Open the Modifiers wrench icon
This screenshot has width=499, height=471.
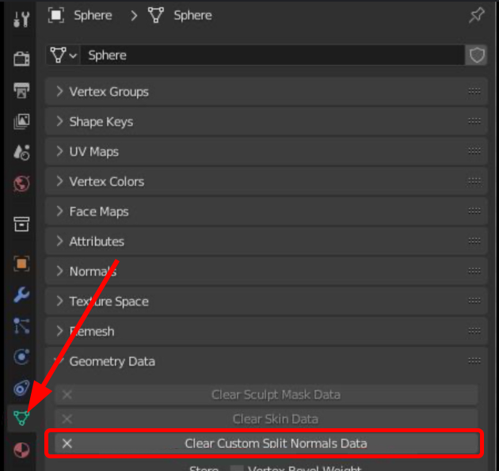[21, 294]
